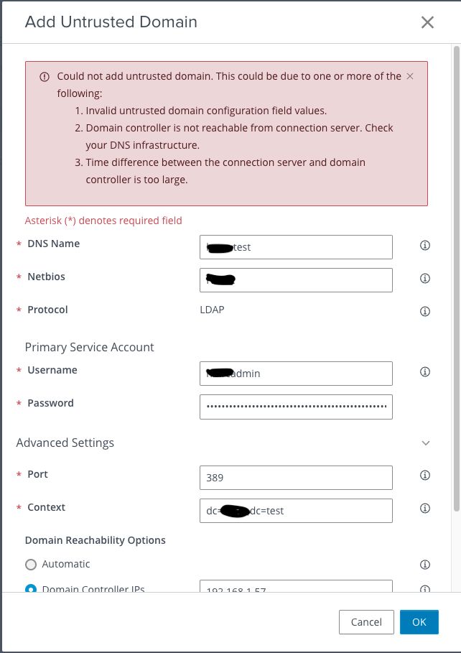Click into the Username input box

[296, 374]
